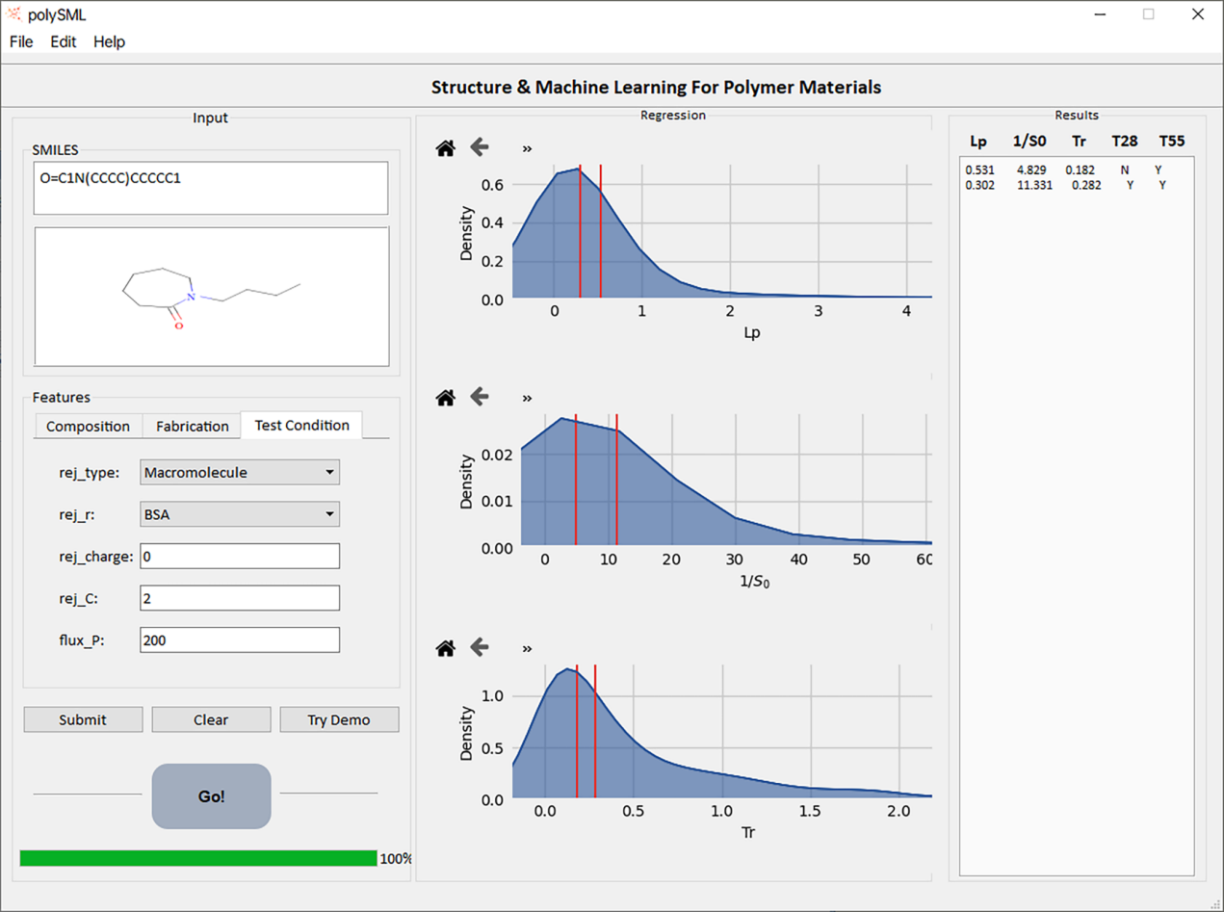Reset the 1/S0 plot view with home icon
The image size is (1224, 912).
(x=445, y=398)
